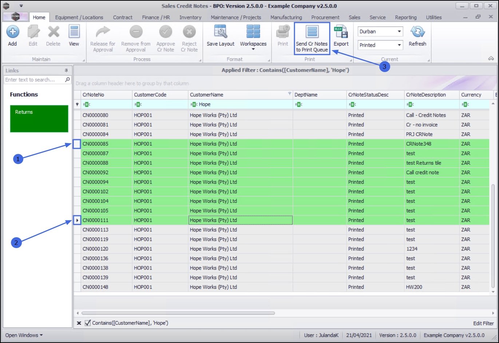Image resolution: width=499 pixels, height=343 pixels.
Task: Collapse the ribbon with the chevron
Action: (491, 59)
